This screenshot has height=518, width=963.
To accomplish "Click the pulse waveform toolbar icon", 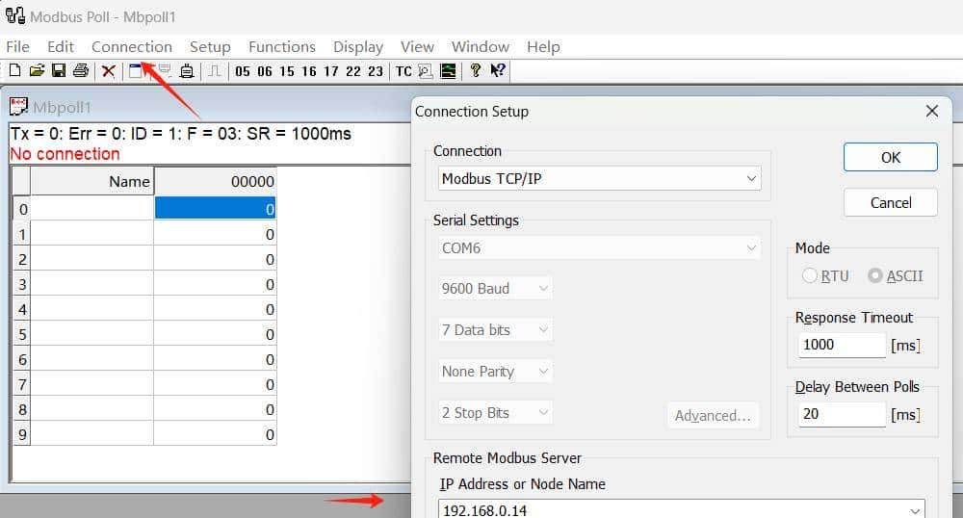I will [x=215, y=71].
